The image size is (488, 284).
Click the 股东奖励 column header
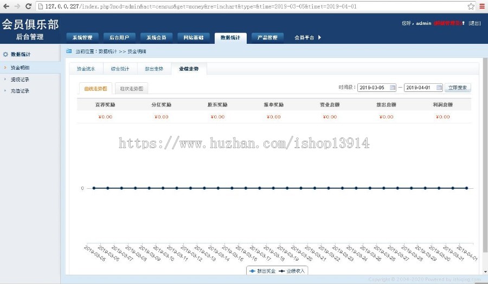click(217, 104)
